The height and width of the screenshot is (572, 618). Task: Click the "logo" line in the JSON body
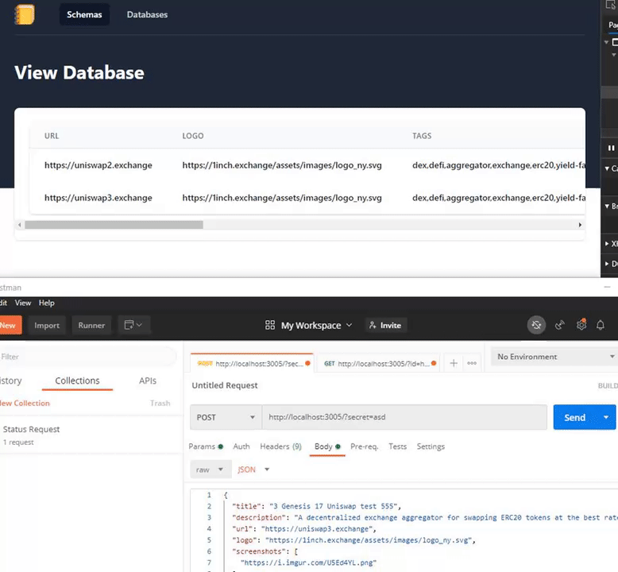point(353,540)
